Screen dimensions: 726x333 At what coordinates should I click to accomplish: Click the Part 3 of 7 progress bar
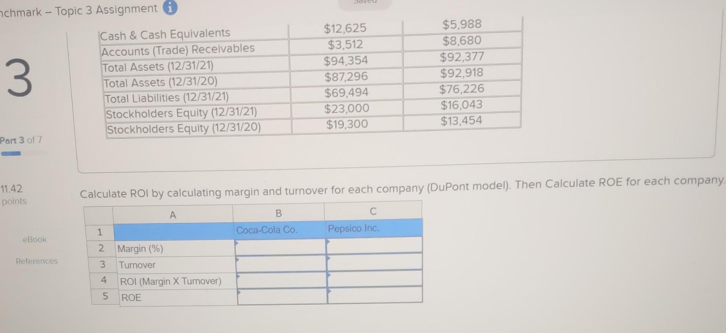[11, 154]
